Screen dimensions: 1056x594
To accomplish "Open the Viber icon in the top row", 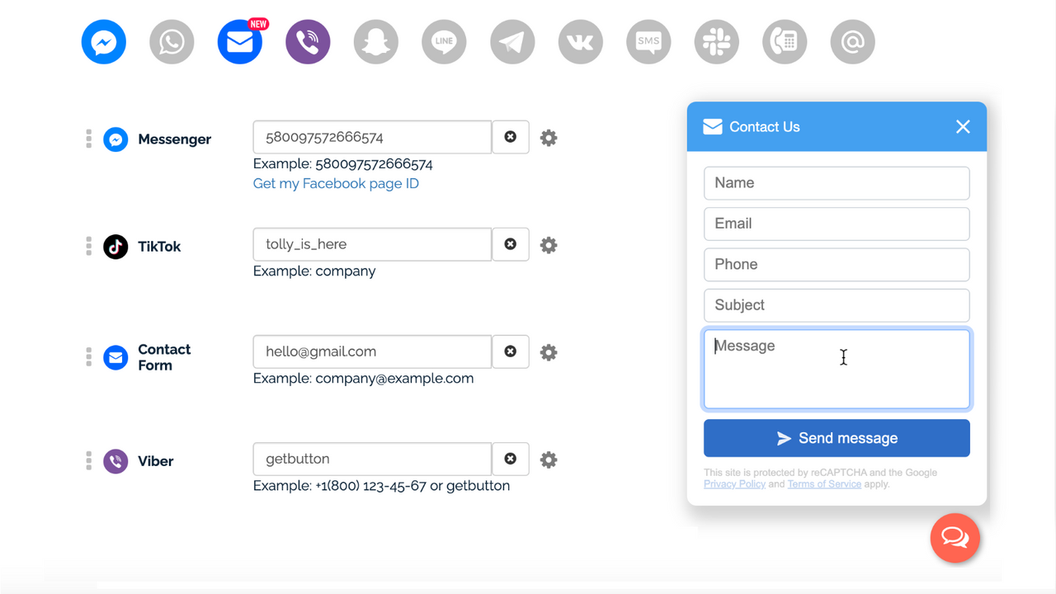I will click(308, 42).
